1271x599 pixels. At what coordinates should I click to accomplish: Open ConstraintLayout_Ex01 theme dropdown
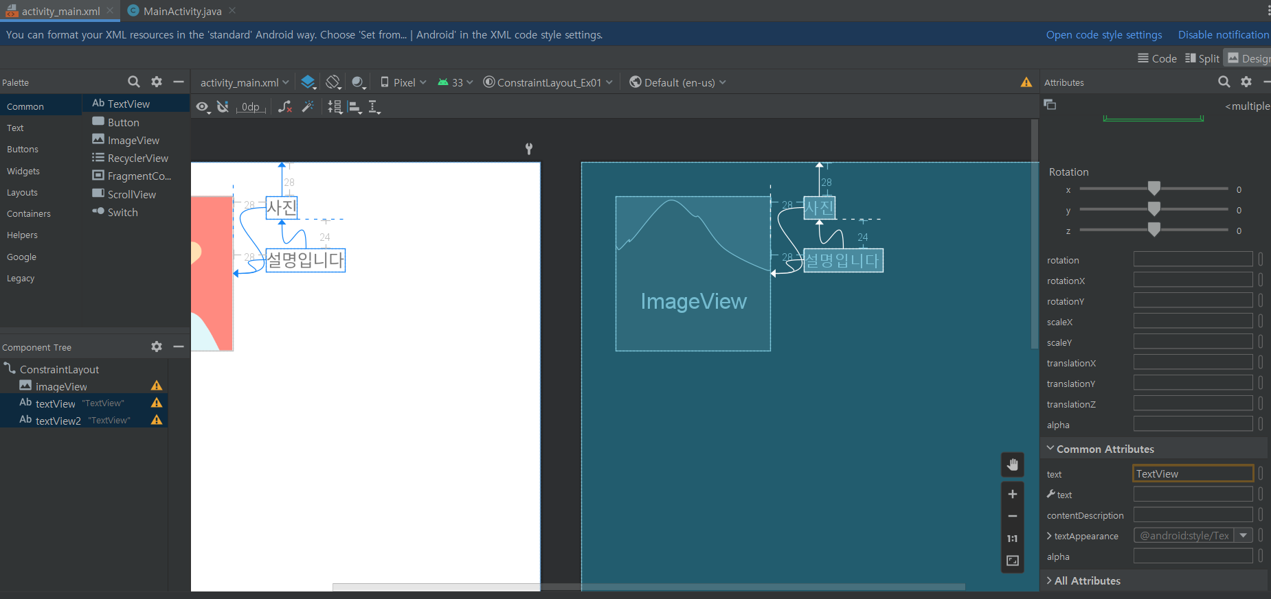[548, 82]
